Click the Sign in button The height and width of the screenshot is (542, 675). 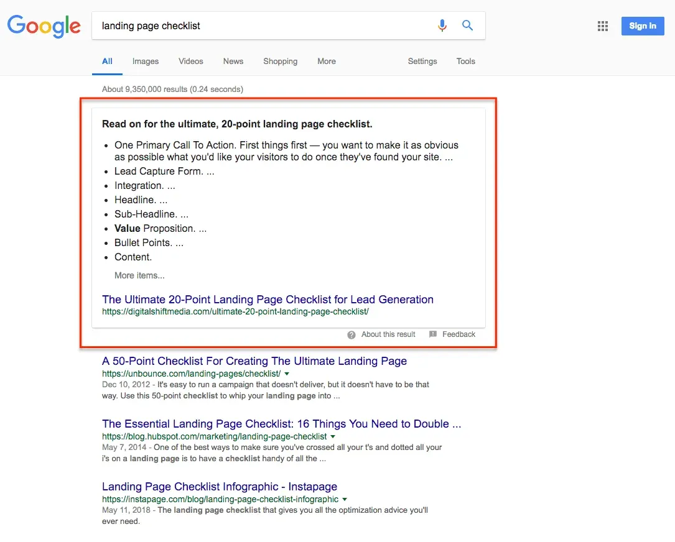643,25
